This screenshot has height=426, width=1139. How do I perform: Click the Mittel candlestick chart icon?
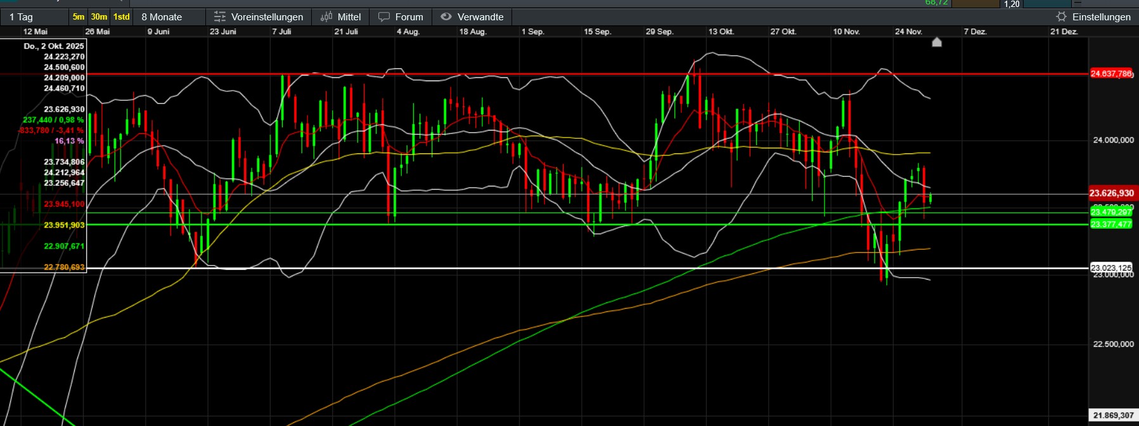326,17
